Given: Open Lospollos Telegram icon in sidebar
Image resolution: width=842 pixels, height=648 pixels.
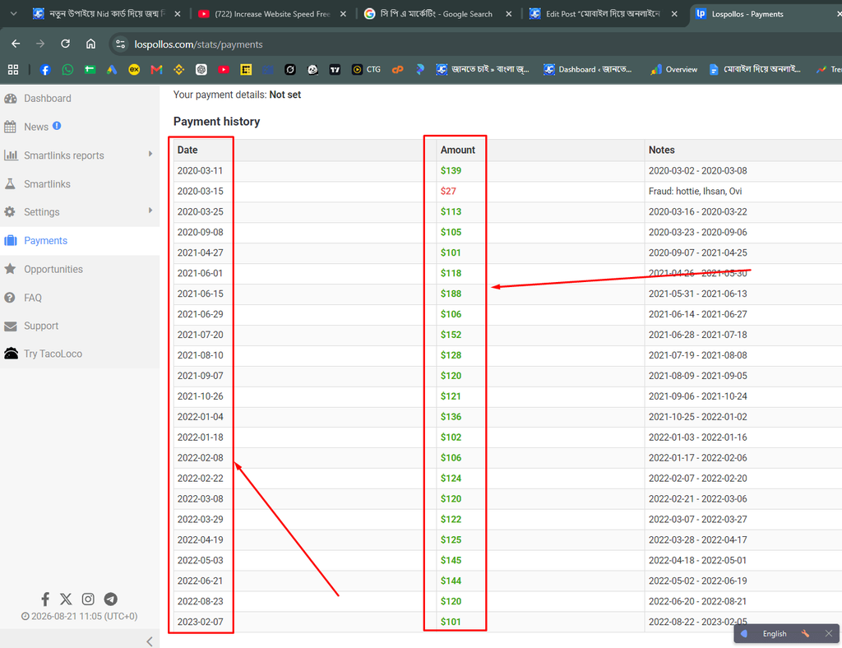Looking at the screenshot, I should (111, 599).
